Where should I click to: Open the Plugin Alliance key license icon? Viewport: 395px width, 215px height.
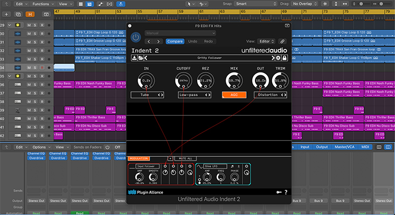click(x=279, y=192)
